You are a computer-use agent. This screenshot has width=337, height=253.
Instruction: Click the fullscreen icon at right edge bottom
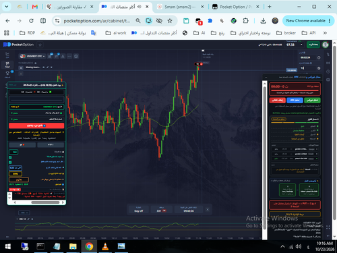coord(328,227)
